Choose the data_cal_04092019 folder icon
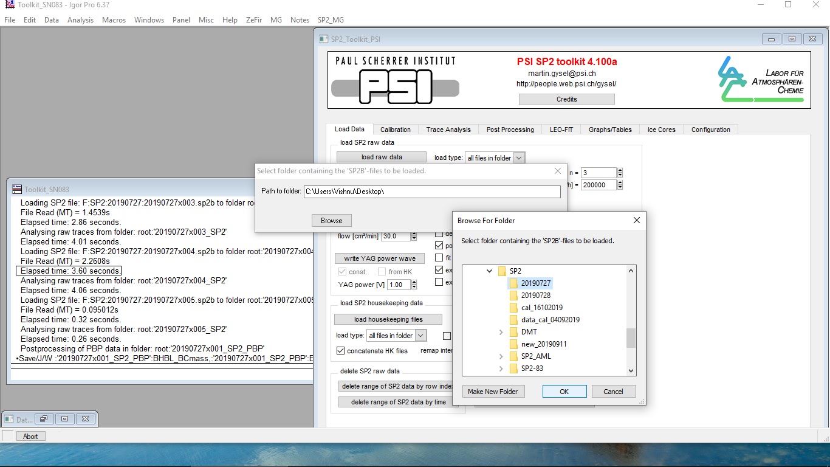The image size is (830, 467). tap(513, 320)
